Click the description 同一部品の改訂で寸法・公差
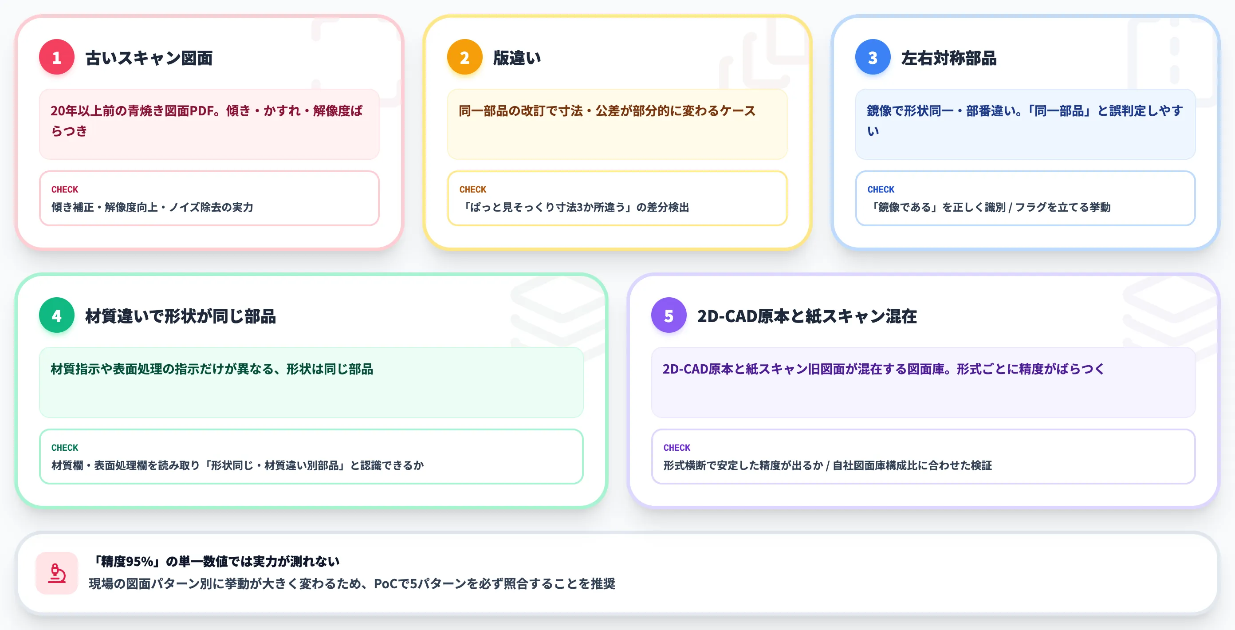1235x630 pixels. point(607,111)
